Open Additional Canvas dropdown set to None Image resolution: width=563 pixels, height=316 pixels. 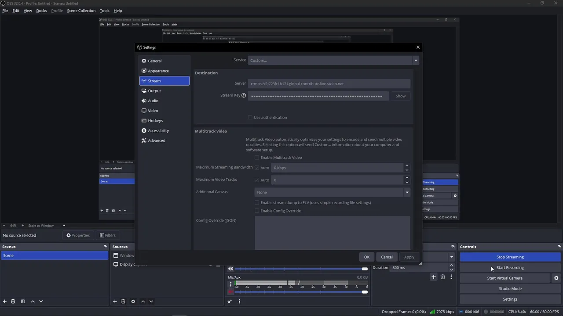(332, 192)
